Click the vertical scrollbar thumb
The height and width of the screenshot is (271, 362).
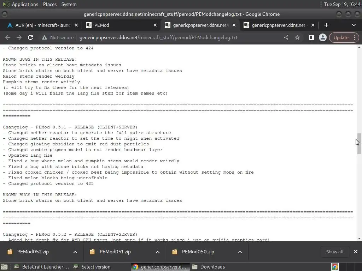[x=359, y=143]
